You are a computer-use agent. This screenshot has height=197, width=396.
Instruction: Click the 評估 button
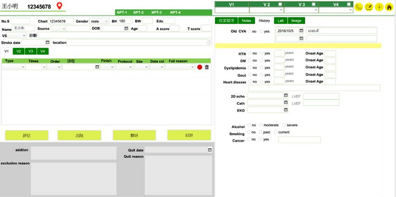click(x=27, y=136)
